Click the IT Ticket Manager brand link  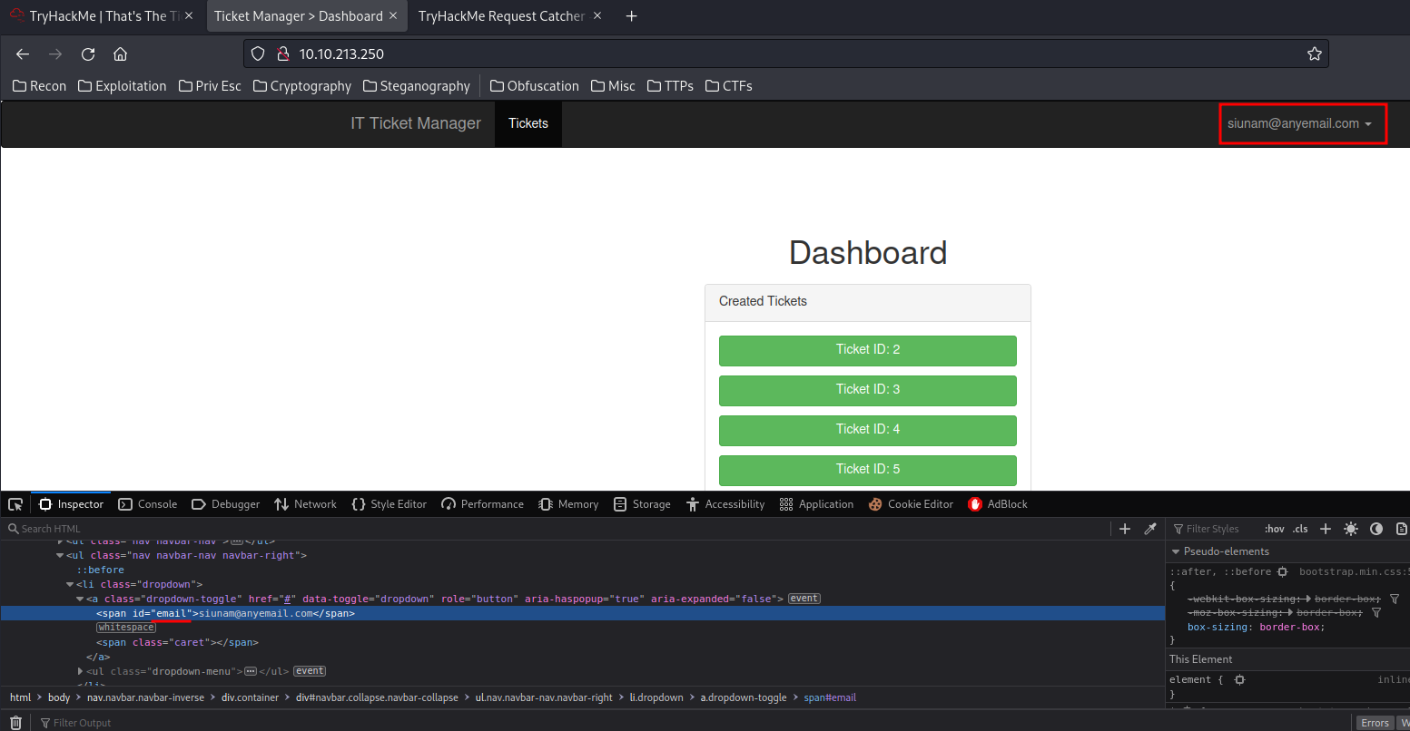[416, 123]
